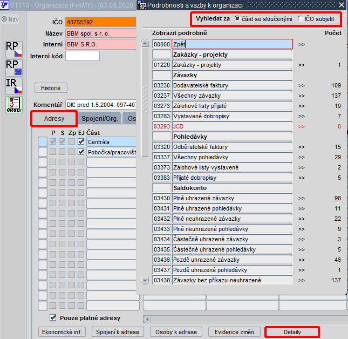Open the RP European Union flag icon
This screenshot has width=348, height=339.
click(x=14, y=67)
